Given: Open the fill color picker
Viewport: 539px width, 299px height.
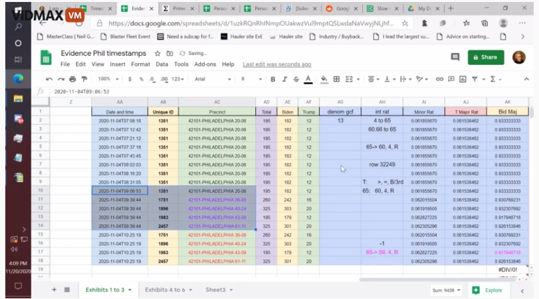Looking at the screenshot, I should coord(324,79).
